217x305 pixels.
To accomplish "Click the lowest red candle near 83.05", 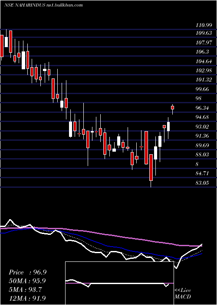I will click(151, 167).
